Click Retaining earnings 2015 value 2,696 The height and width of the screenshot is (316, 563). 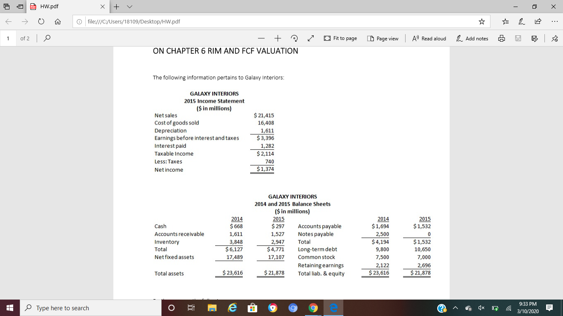(x=424, y=265)
